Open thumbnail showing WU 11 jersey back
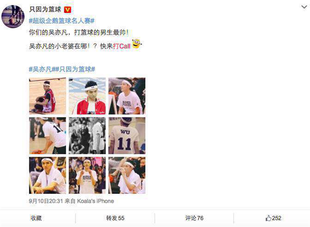310x227 pixels. [127, 136]
